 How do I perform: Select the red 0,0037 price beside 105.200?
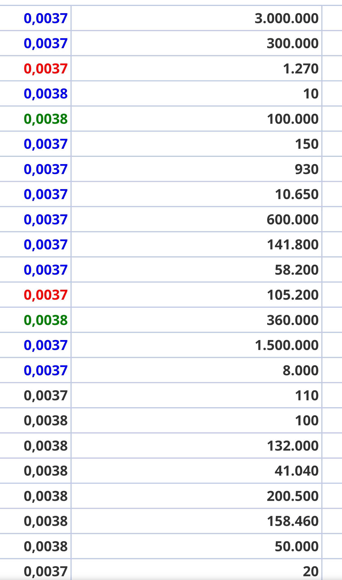[45, 295]
